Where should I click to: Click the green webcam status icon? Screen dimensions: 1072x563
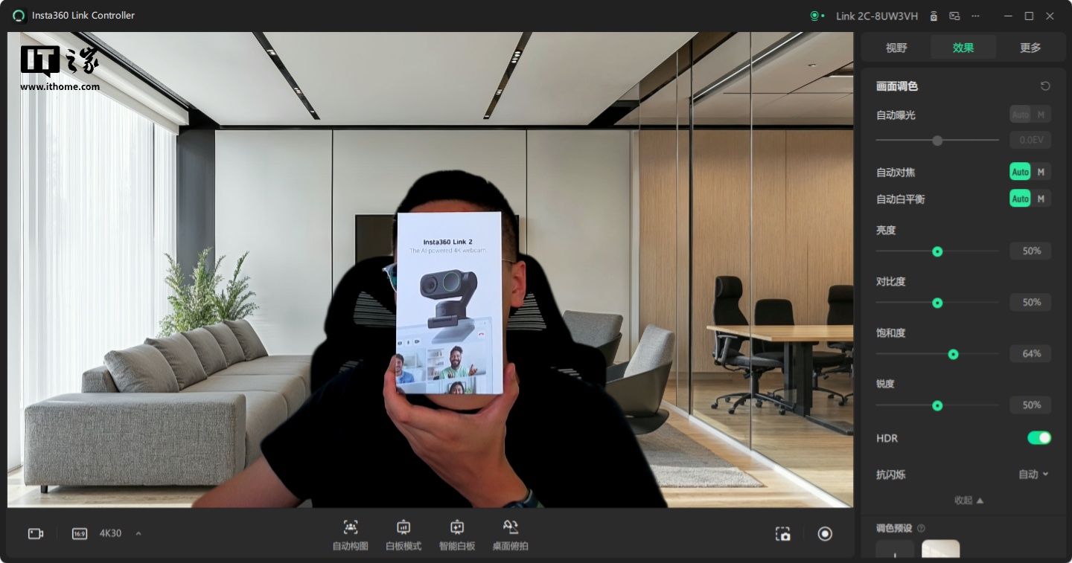pyautogui.click(x=816, y=16)
